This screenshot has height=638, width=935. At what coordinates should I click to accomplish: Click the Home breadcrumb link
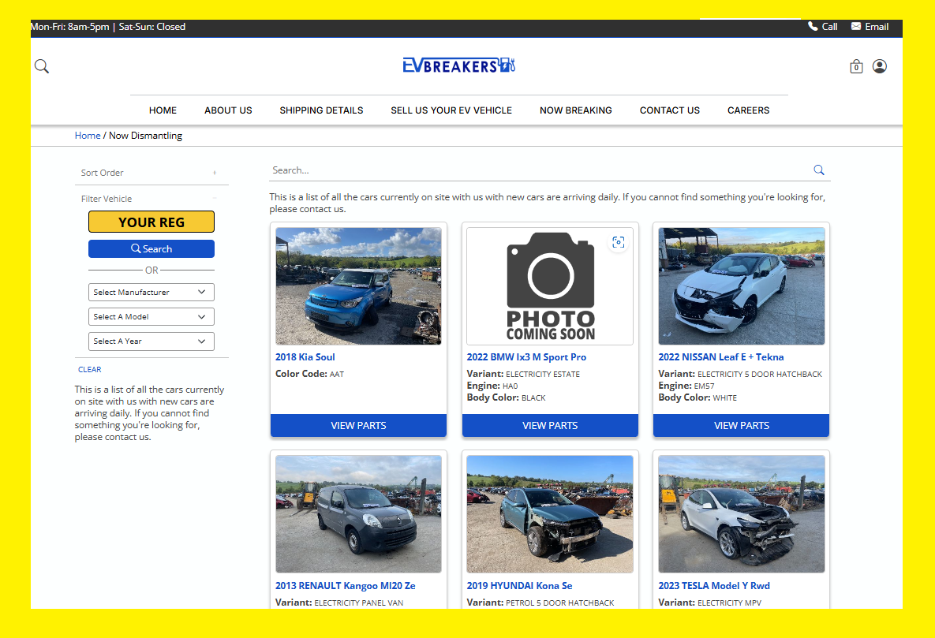click(88, 136)
